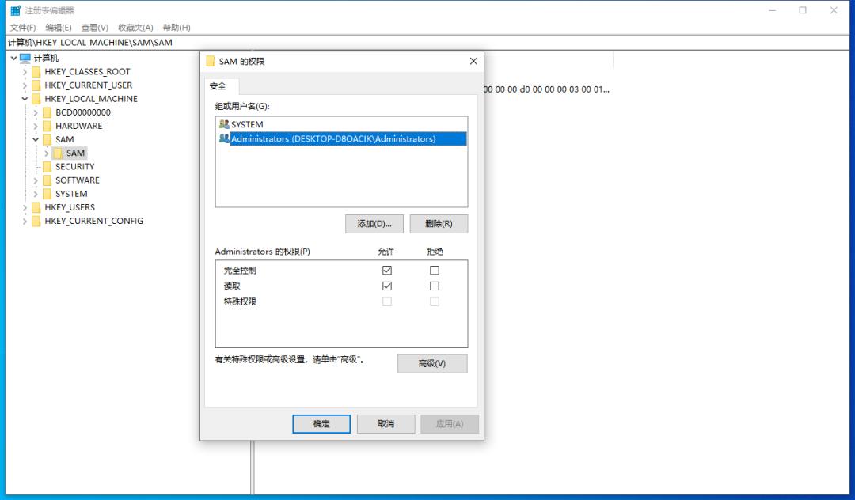This screenshot has height=500, width=855.
Task: Click the 取消 button
Action: coord(386,424)
